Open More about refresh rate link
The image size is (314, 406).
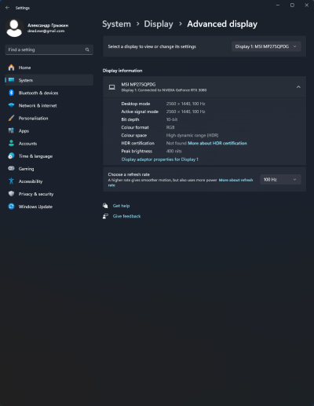click(x=235, y=180)
